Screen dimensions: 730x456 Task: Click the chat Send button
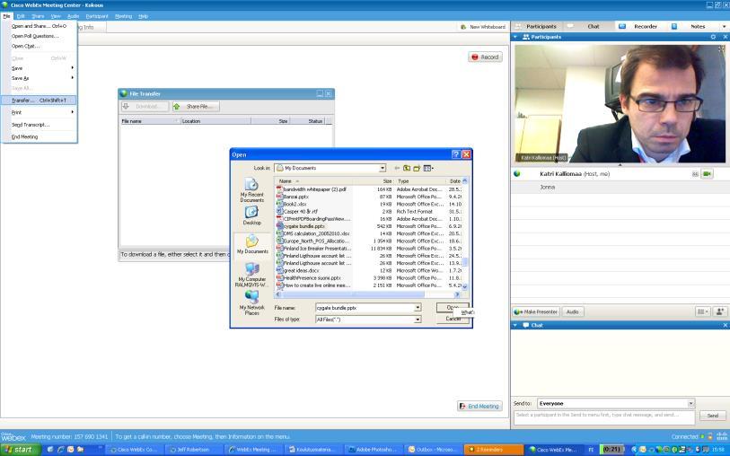pos(712,416)
